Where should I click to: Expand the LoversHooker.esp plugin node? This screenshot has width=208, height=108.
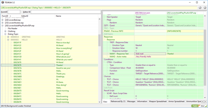click(x=2, y=23)
